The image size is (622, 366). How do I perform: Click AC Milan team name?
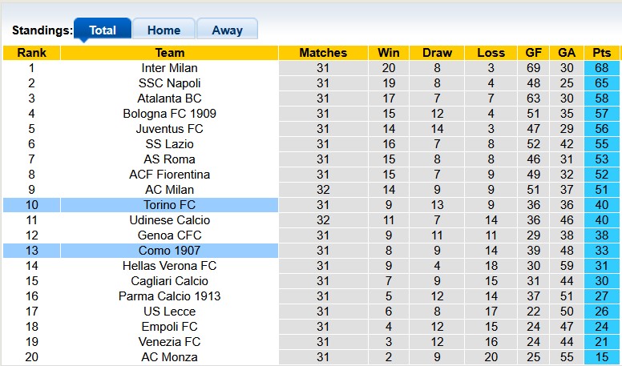coord(169,190)
